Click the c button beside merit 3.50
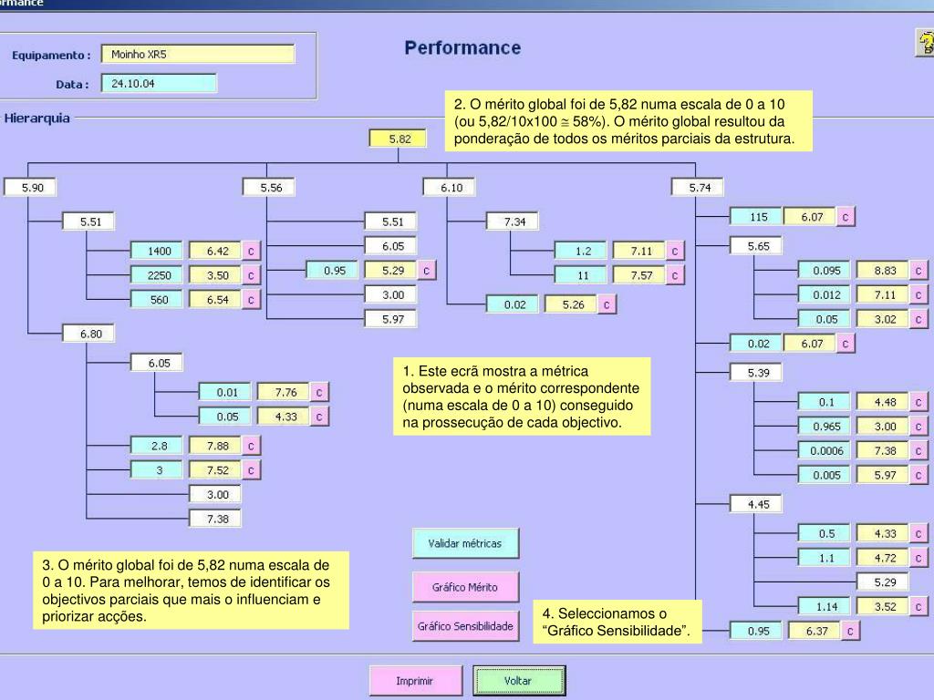This screenshot has height=700, width=934. (x=251, y=275)
